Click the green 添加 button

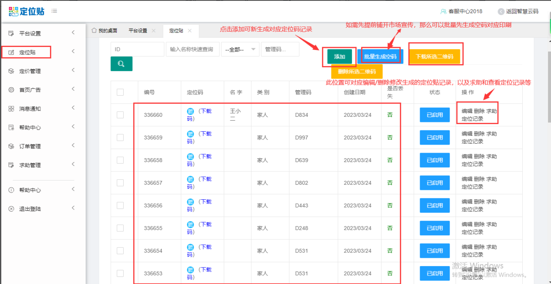point(339,57)
